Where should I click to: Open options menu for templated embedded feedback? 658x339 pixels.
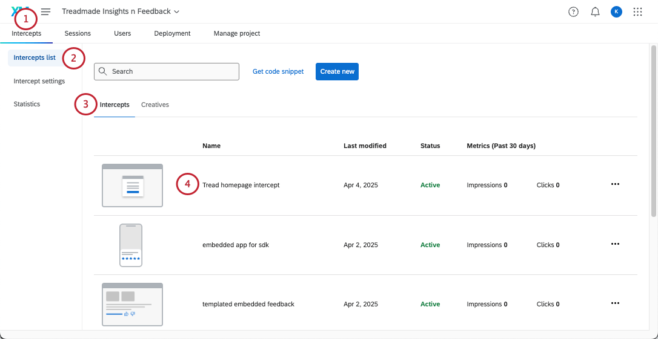[x=615, y=303]
